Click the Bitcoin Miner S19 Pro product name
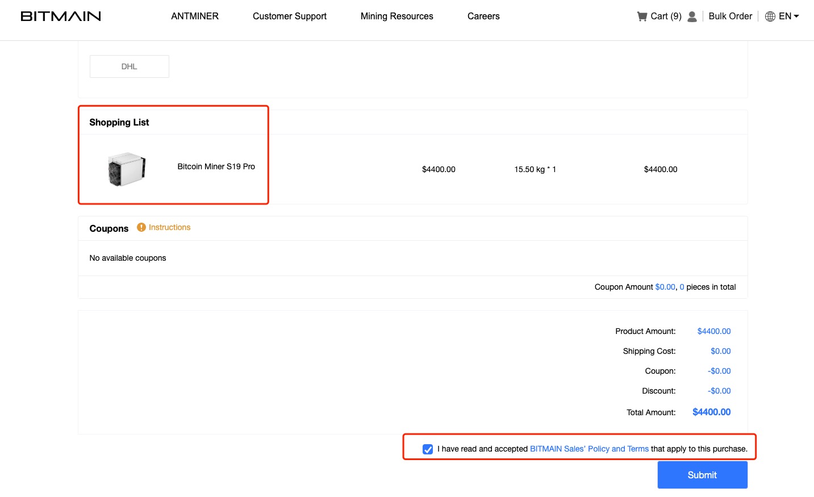Image resolution: width=814 pixels, height=497 pixels. coord(216,166)
